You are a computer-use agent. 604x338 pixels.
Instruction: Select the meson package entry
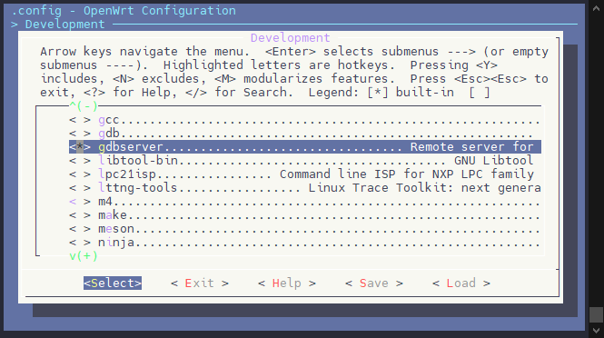[x=305, y=229]
